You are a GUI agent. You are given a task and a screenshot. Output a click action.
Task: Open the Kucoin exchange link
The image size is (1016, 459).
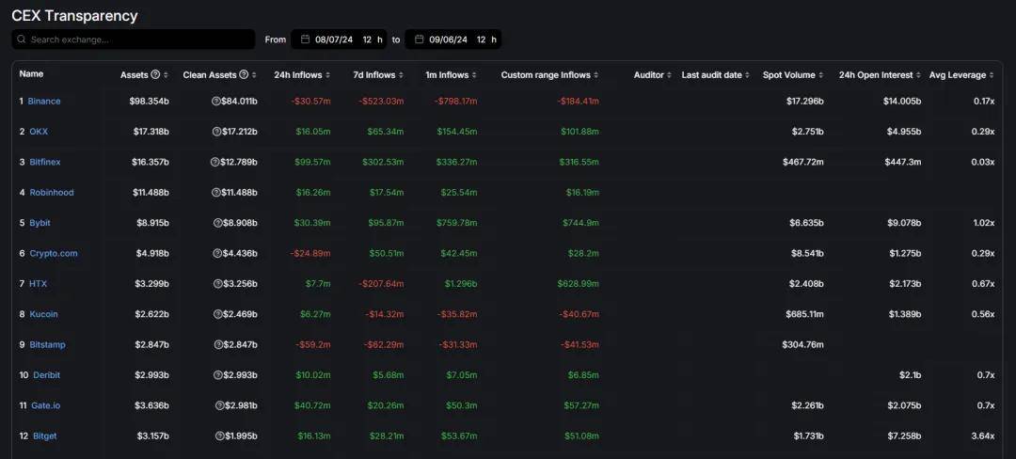(43, 314)
